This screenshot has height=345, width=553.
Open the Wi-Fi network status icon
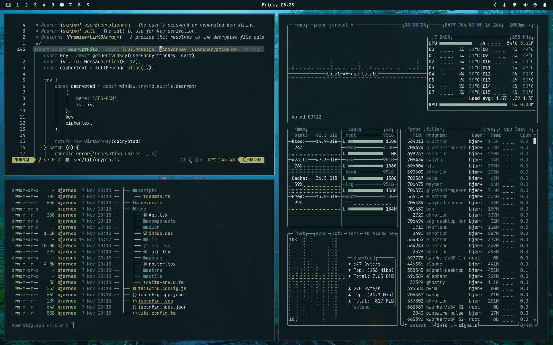pyautogui.click(x=515, y=5)
